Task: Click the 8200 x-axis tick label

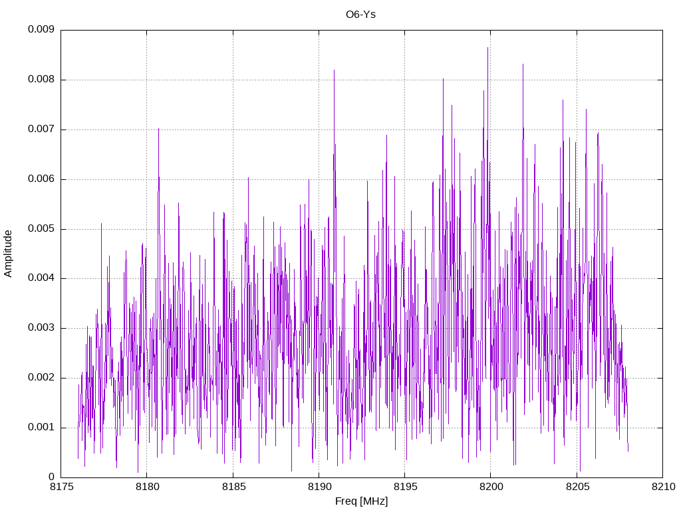Action: click(x=491, y=487)
